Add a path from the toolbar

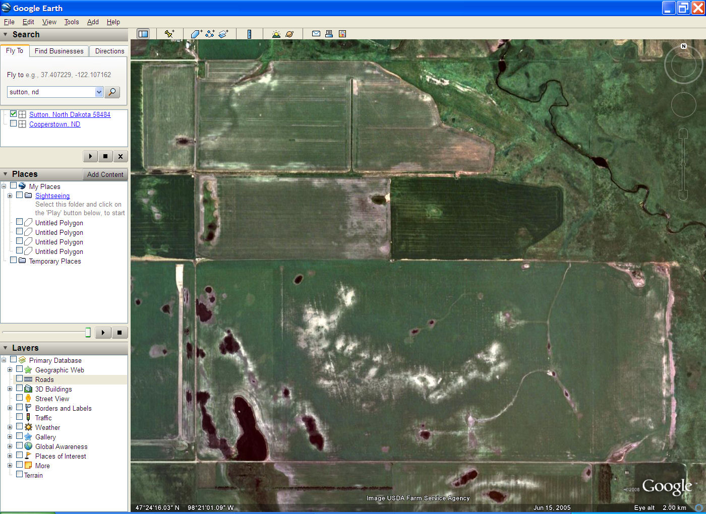pos(210,34)
